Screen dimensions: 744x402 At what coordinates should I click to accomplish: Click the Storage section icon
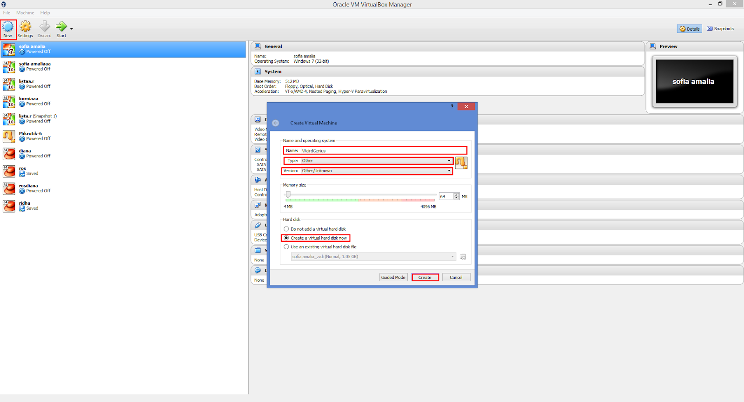pyautogui.click(x=258, y=149)
